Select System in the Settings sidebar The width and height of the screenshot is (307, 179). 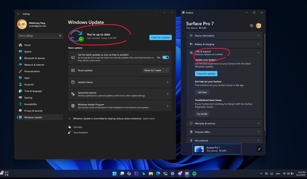pos(40,52)
